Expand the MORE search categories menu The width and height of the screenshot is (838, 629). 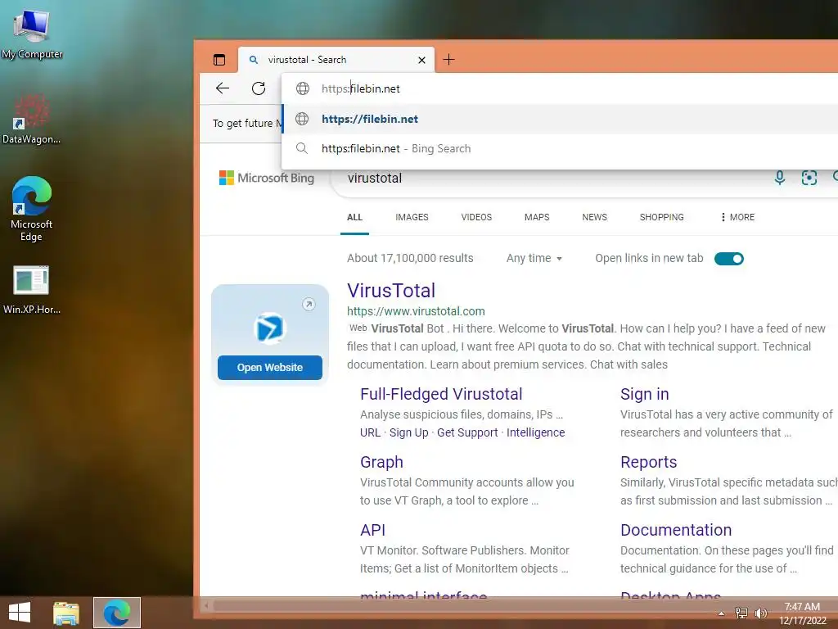pyautogui.click(x=737, y=217)
